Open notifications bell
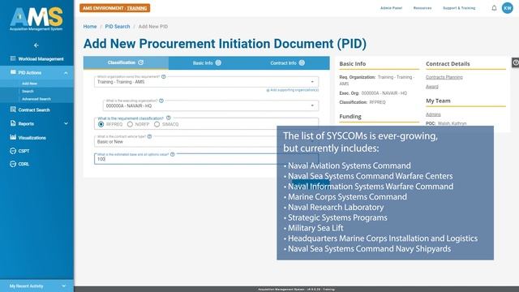 494,8
